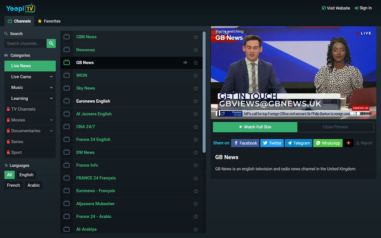Select the Series category

point(30,142)
